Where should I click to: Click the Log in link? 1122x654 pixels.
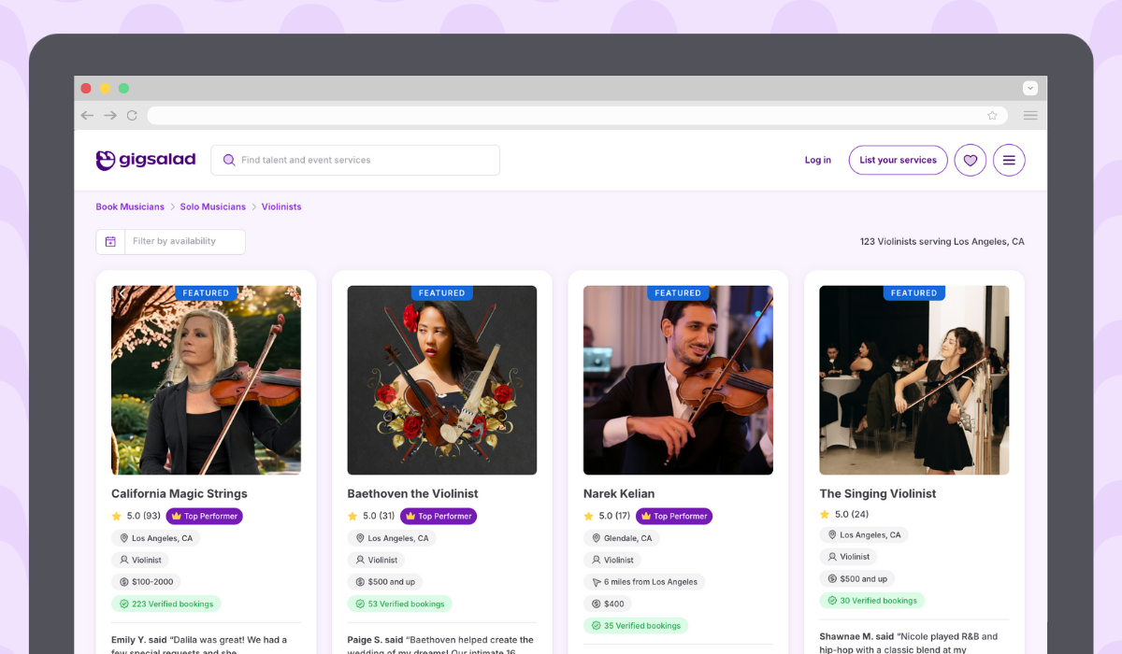817,160
